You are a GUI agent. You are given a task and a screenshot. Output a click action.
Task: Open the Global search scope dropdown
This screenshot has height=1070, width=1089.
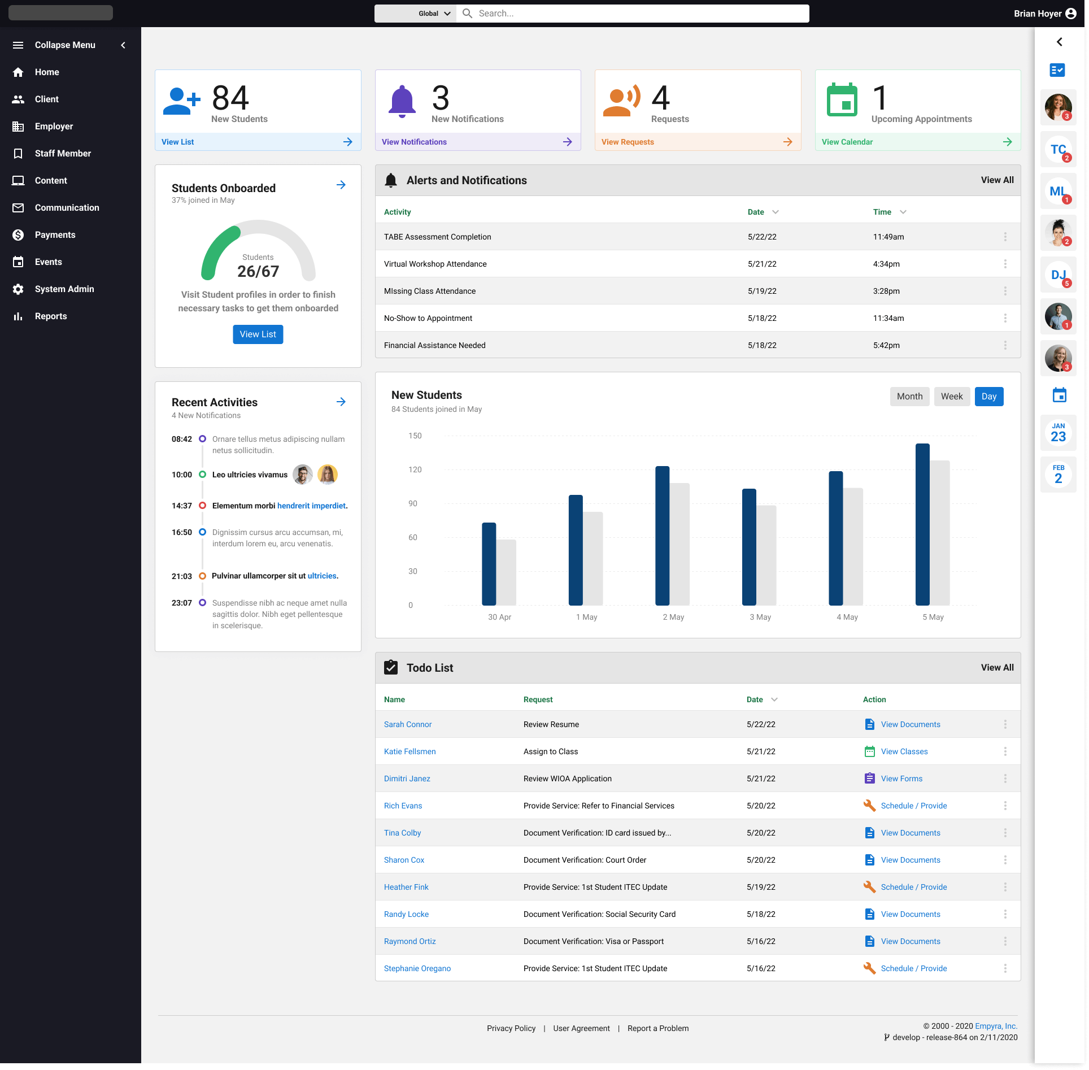click(434, 14)
